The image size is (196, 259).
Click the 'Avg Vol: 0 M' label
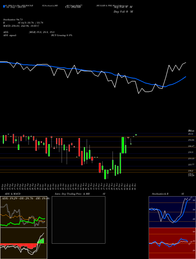point(123,7)
